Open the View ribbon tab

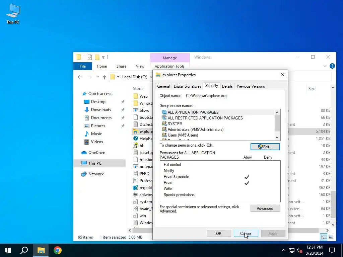[140, 66]
